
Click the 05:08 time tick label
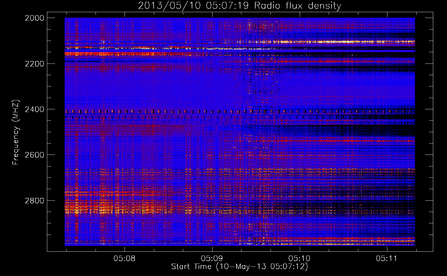125,259
